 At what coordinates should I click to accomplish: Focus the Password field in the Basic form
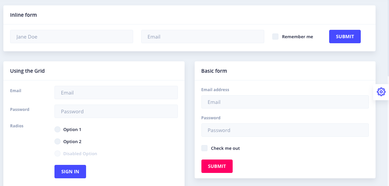[x=285, y=130]
